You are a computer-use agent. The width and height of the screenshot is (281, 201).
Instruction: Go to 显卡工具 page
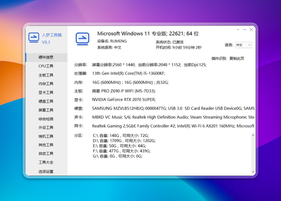(47, 92)
